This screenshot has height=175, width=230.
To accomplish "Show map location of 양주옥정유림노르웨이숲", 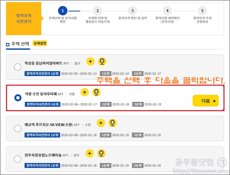I will click(101, 153).
